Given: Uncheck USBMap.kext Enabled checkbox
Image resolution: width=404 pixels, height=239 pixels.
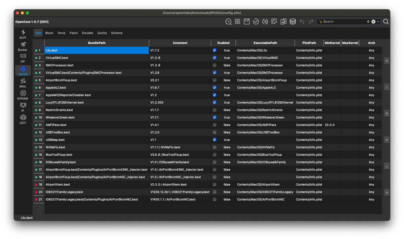Looking at the screenshot, I should pos(215,140).
